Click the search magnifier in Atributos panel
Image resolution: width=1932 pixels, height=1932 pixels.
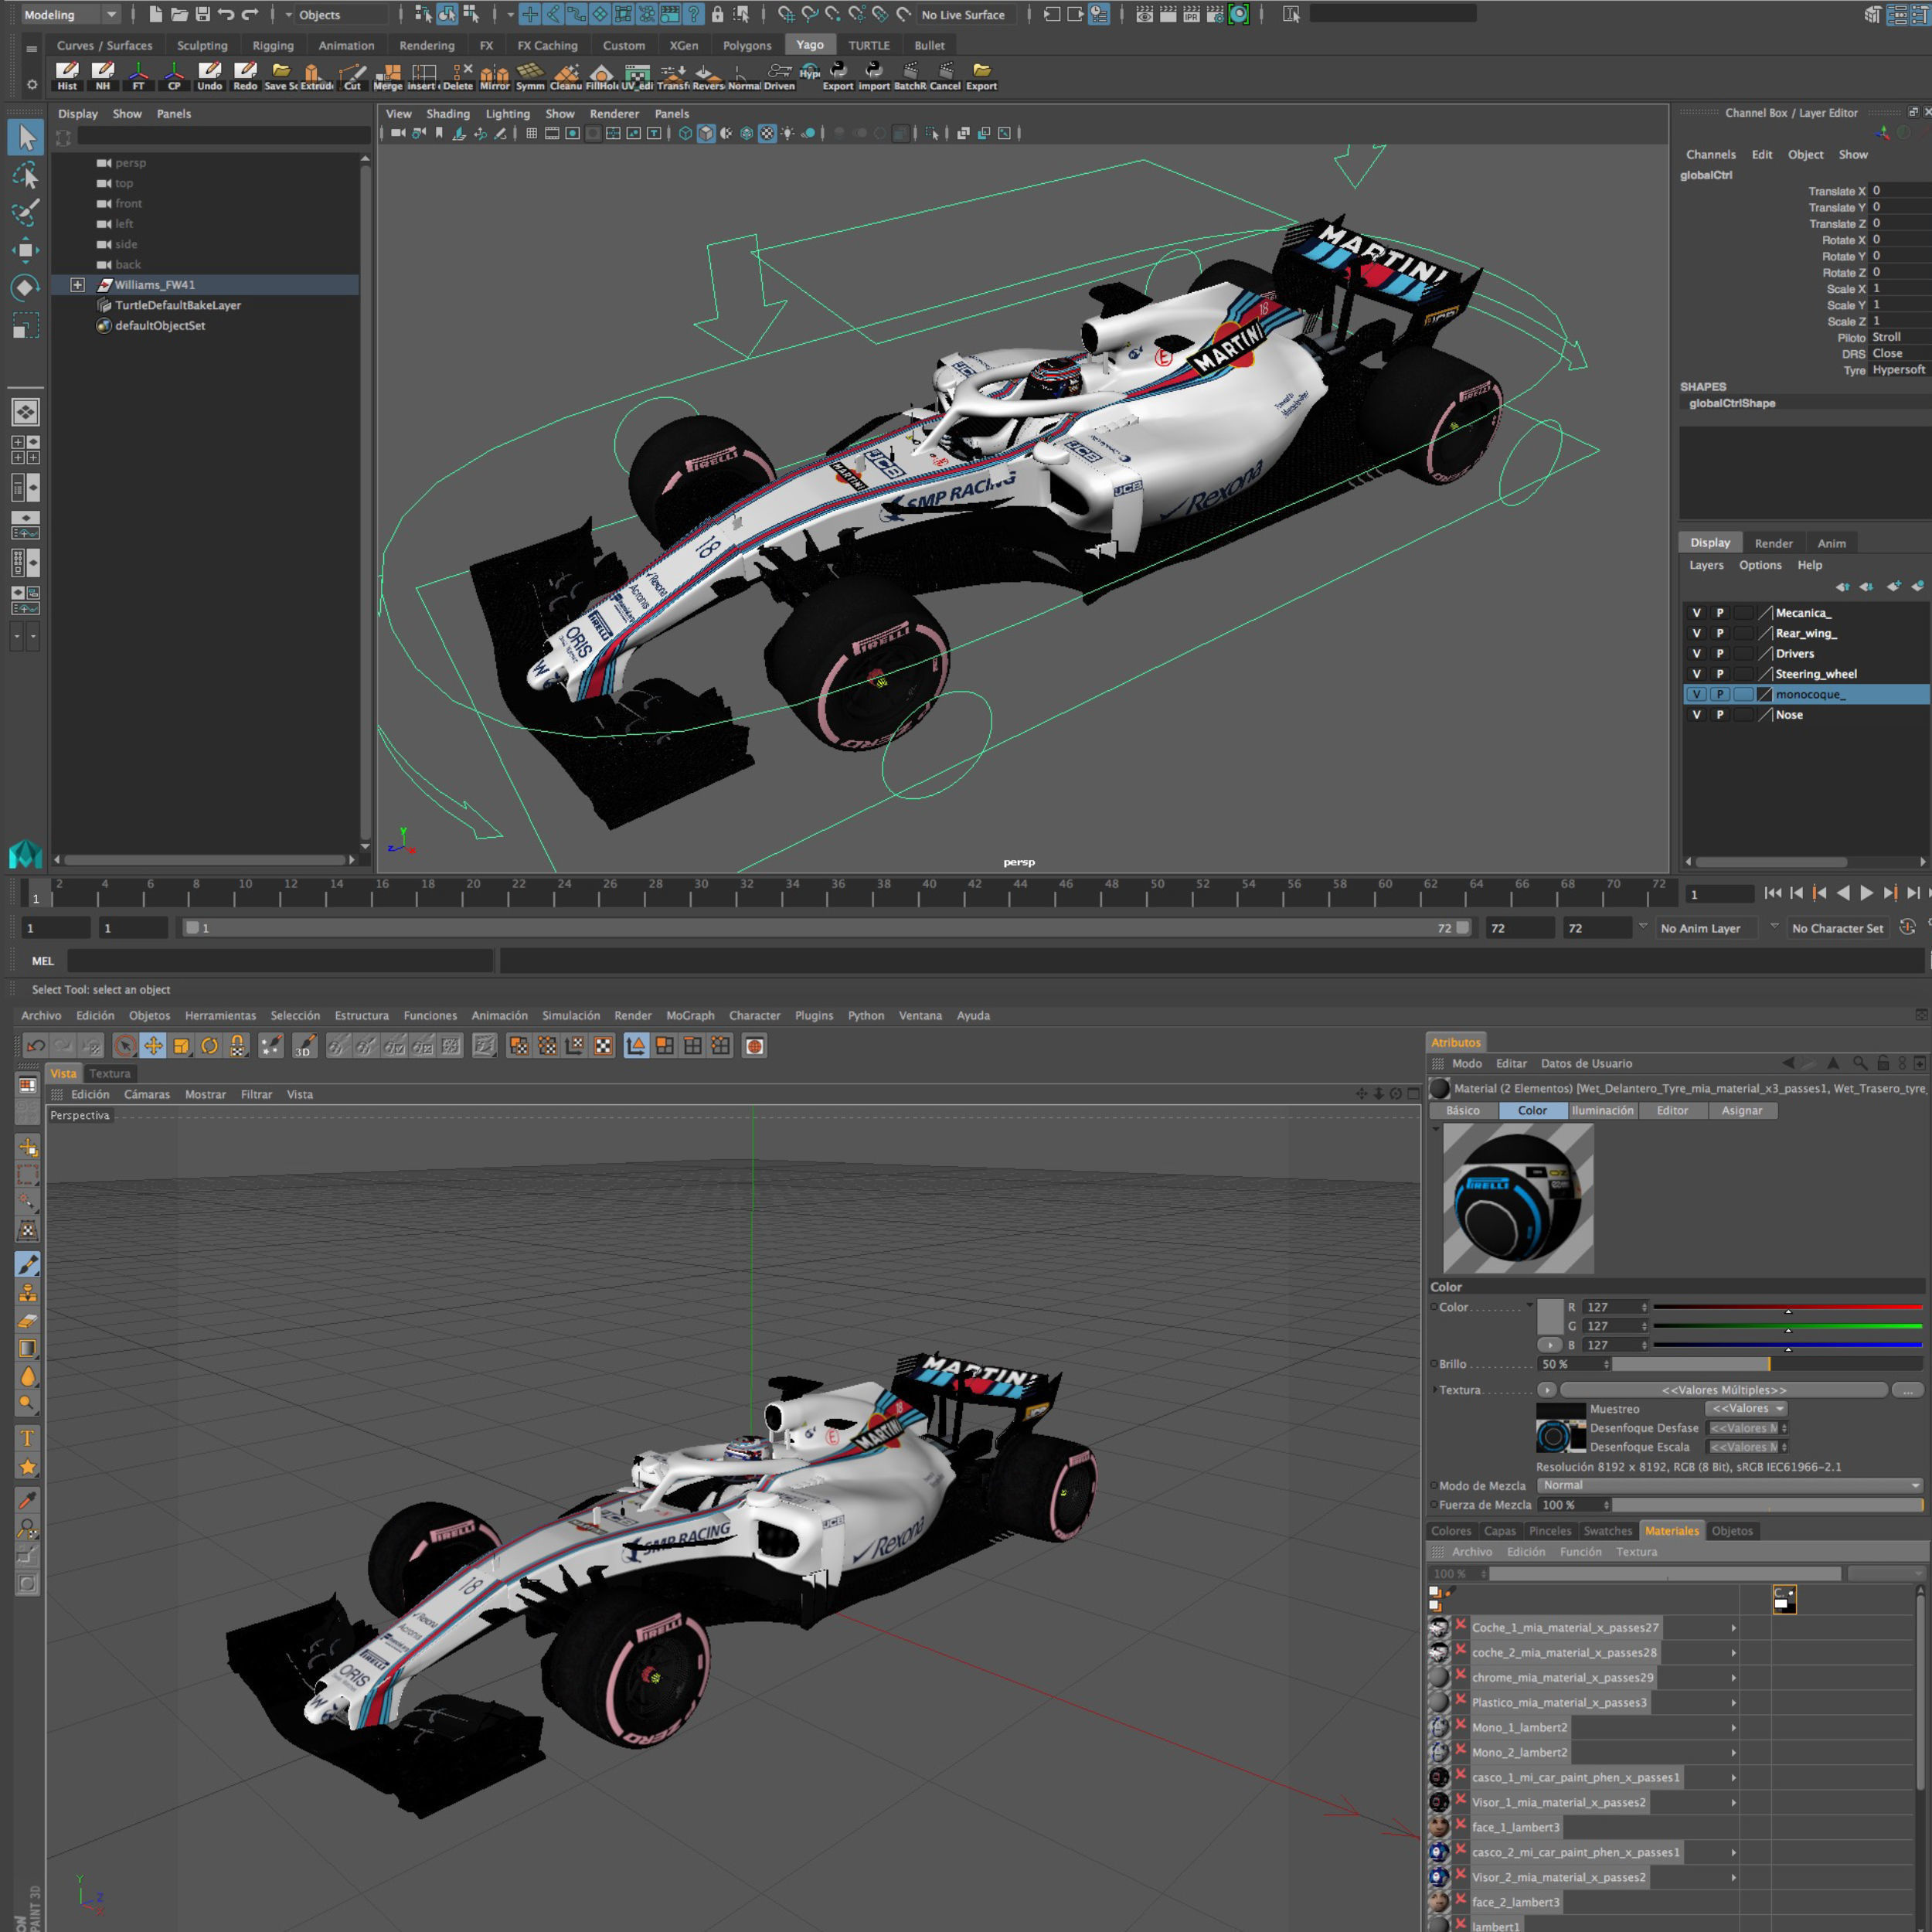point(1860,1063)
